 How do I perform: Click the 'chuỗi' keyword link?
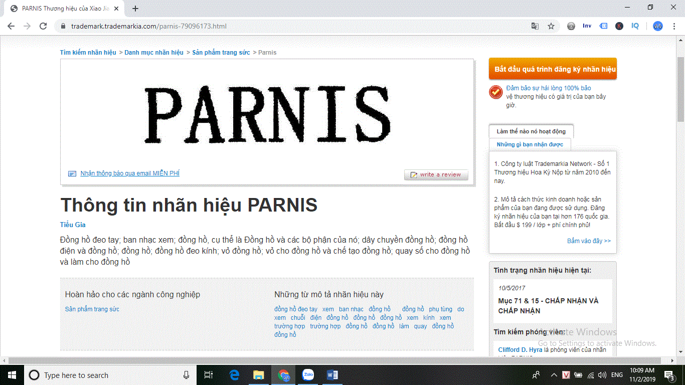pos(298,318)
